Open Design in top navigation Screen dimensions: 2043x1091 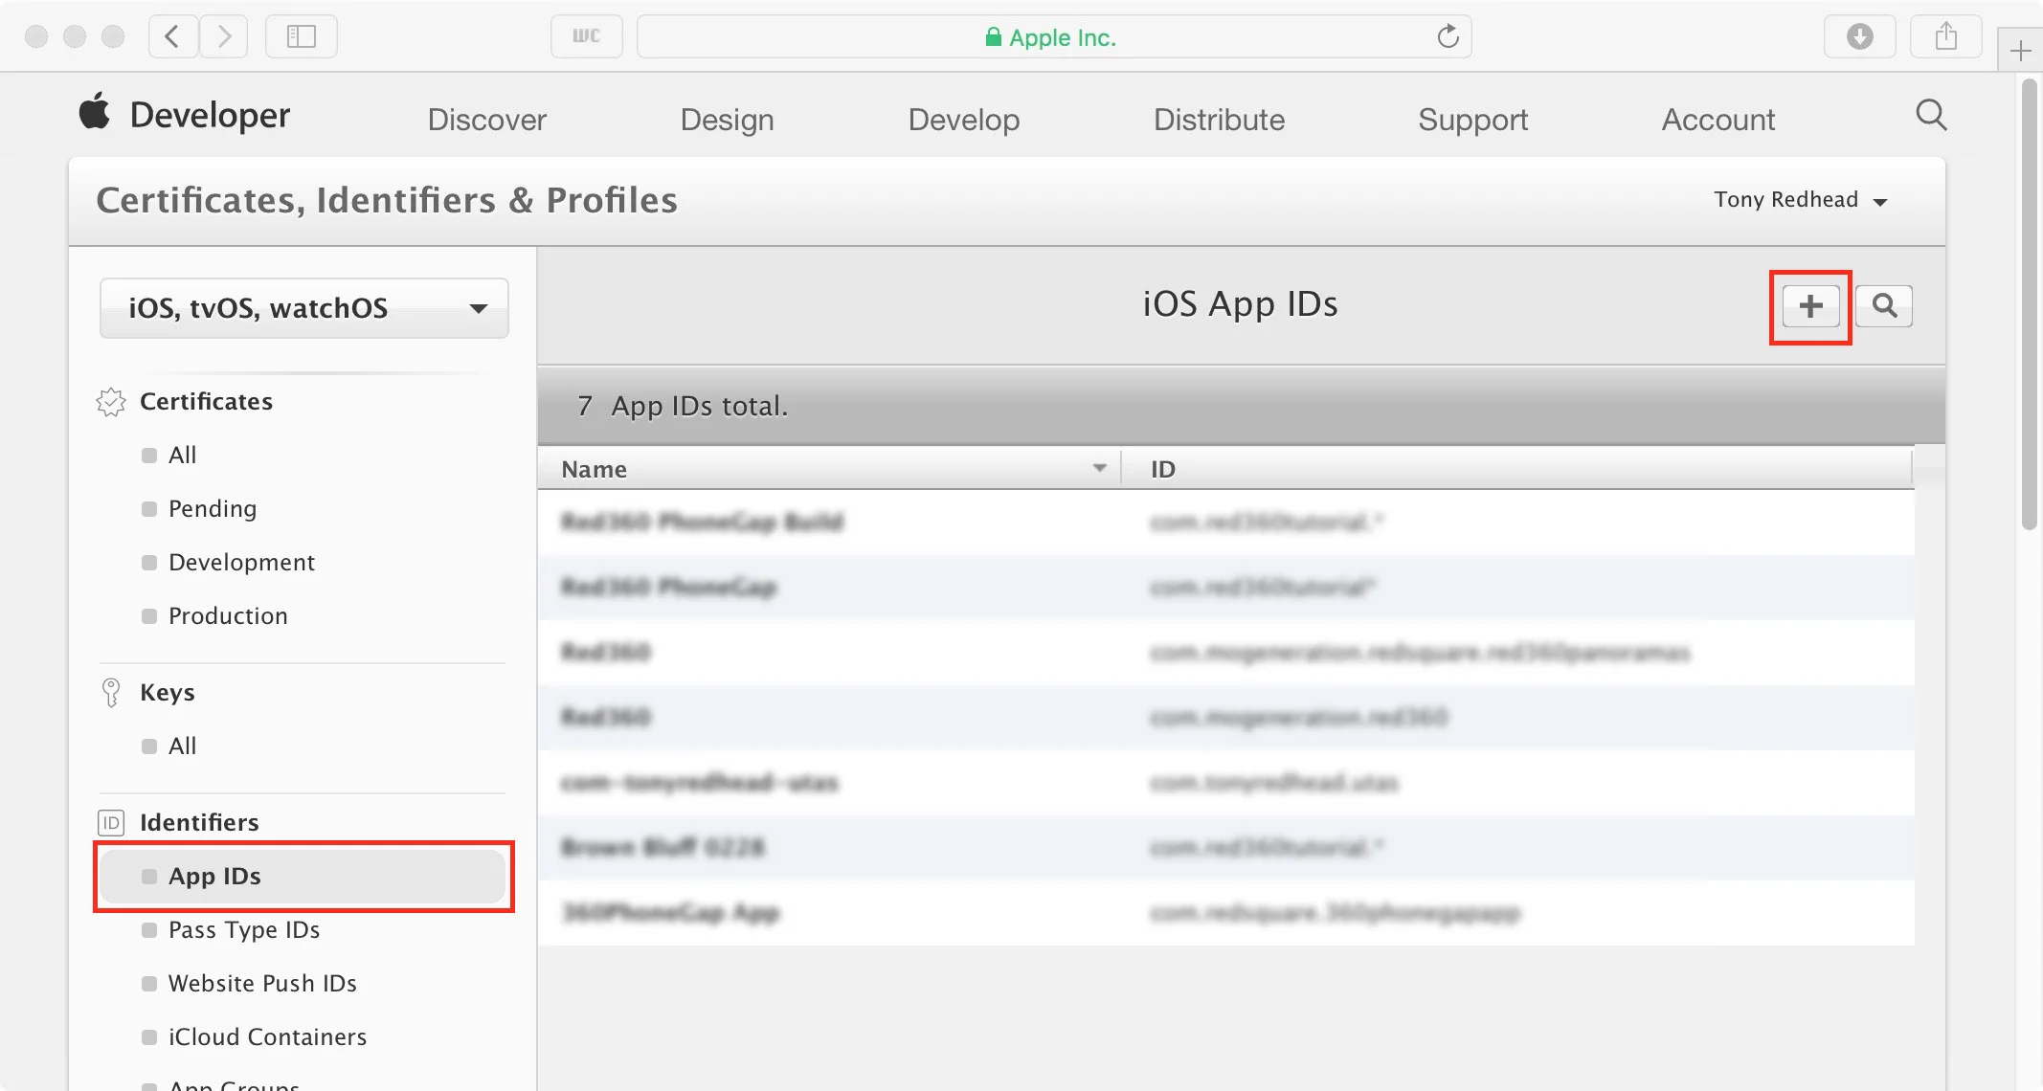click(727, 120)
